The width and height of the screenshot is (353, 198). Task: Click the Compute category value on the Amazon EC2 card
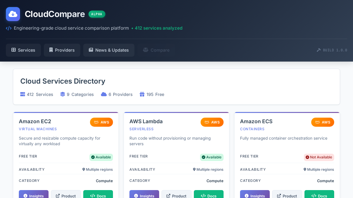pyautogui.click(x=104, y=181)
